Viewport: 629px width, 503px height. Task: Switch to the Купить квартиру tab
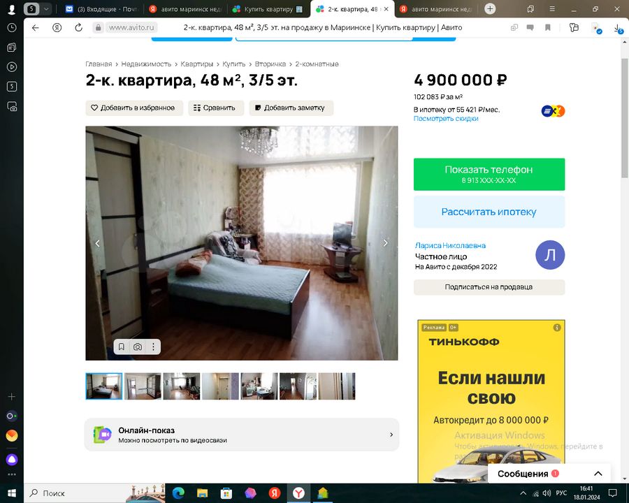(269, 9)
